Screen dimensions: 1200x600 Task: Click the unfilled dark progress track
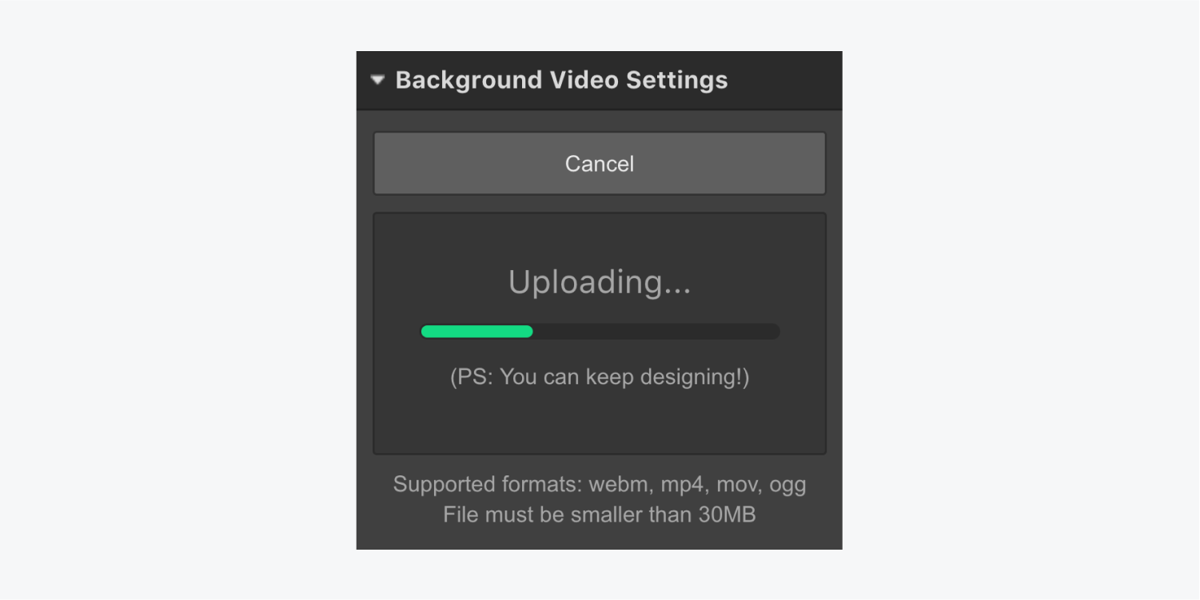656,332
